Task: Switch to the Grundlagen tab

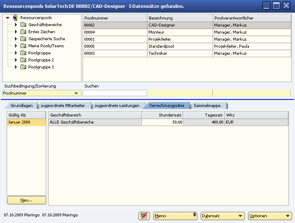Action: 22,106
